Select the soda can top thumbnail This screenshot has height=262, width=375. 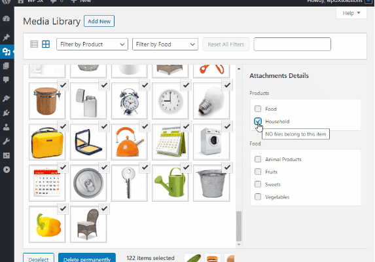pos(88,183)
